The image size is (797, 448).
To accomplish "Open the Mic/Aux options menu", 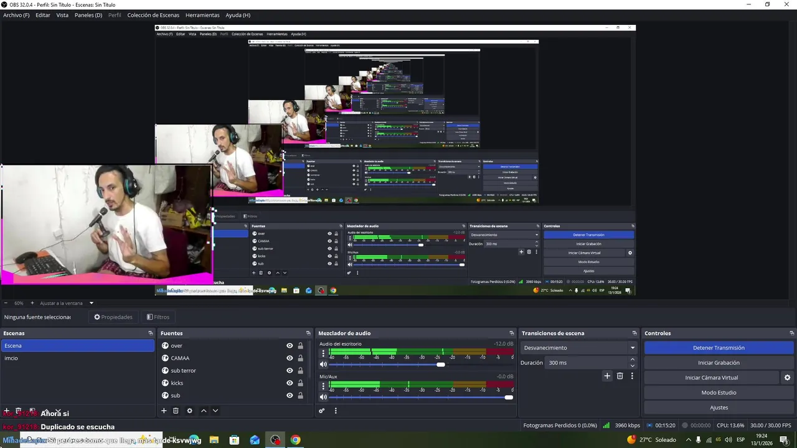I will 323,386.
